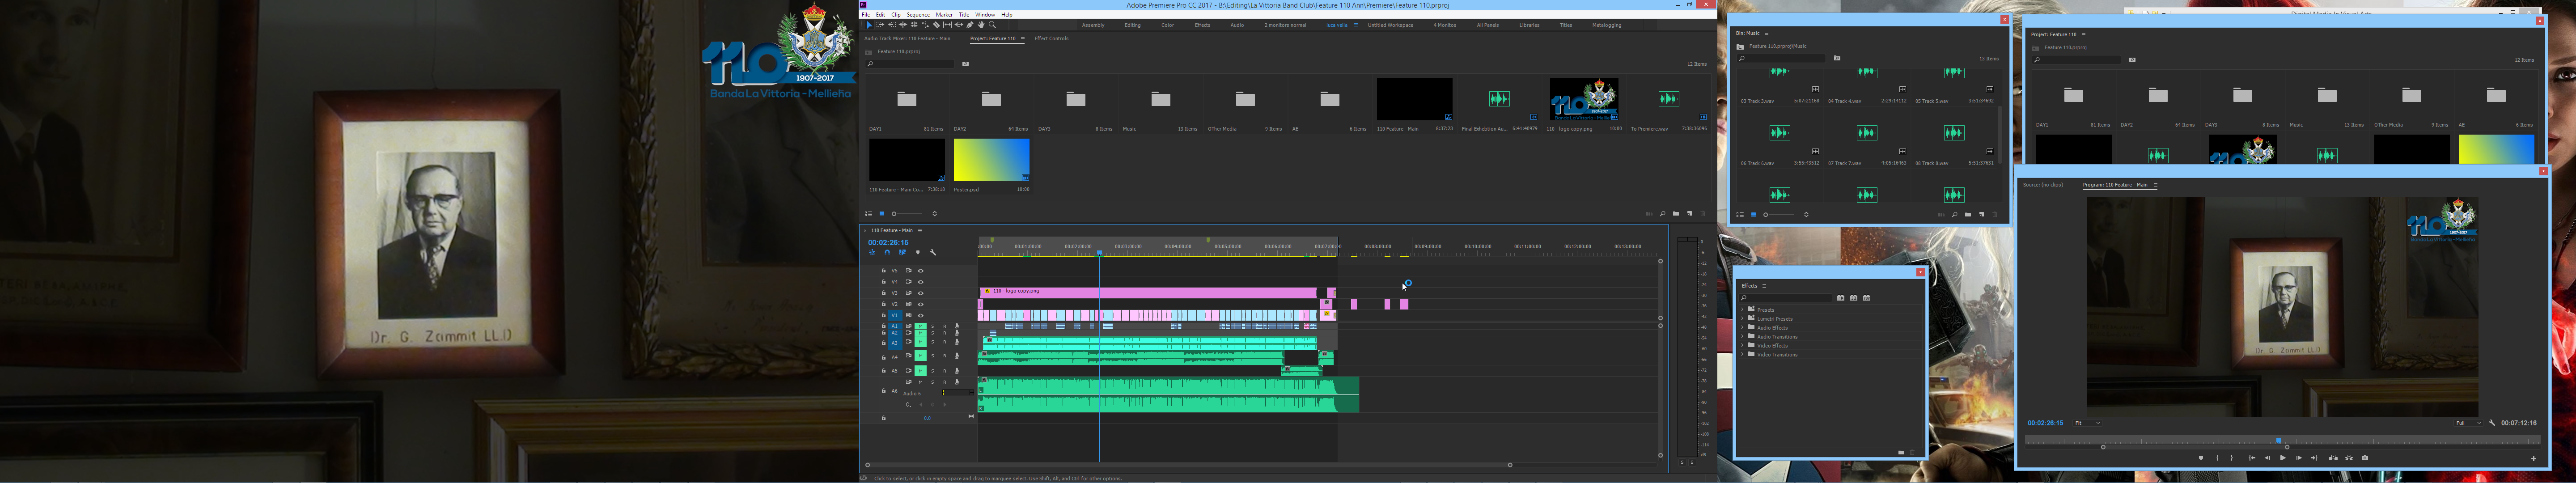Viewport: 2576px width, 483px height.
Task: Expand Audio Effects in Effects panel
Action: point(1743,328)
